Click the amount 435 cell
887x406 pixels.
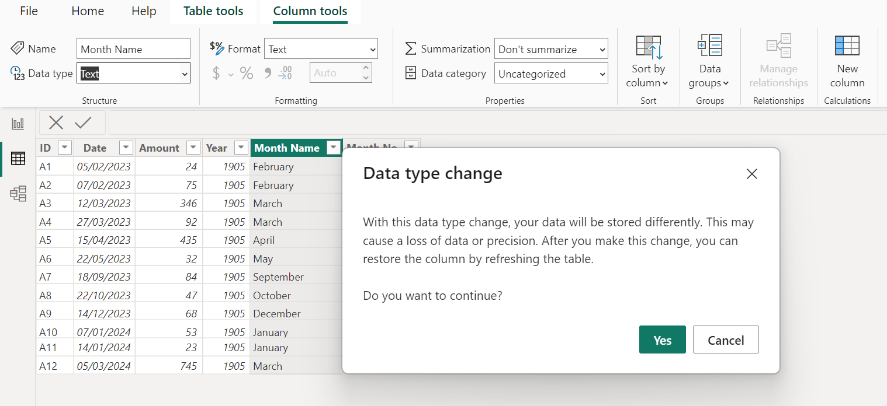169,240
